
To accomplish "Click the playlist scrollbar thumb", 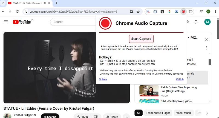I will [x=210, y=62].
